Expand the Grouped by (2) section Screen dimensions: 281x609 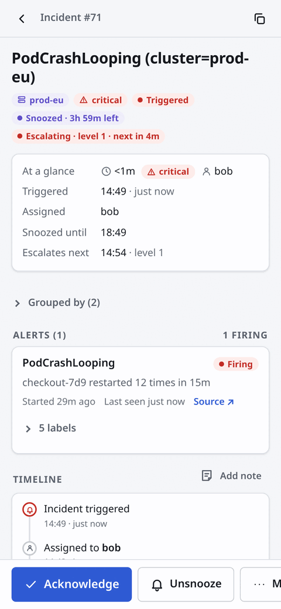click(x=57, y=303)
